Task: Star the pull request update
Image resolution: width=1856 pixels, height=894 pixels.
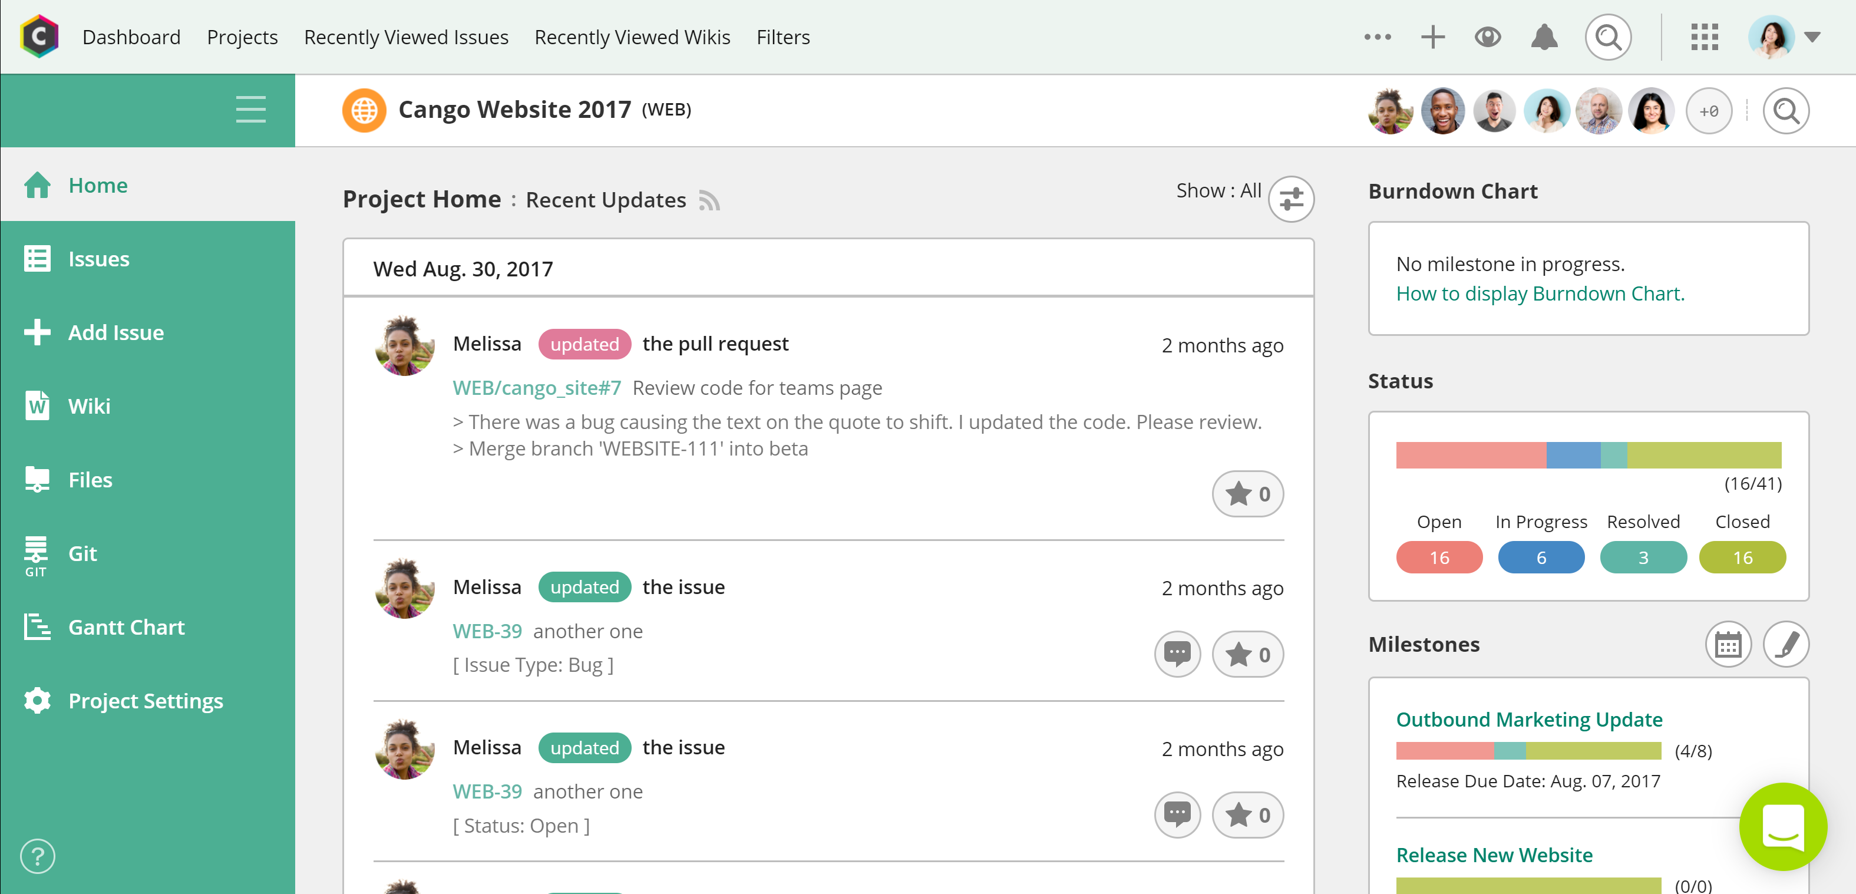Action: click(x=1247, y=494)
